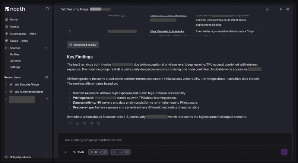Open the settings gear in the header
Viewport: 298px width, 163px height.
point(287,9)
